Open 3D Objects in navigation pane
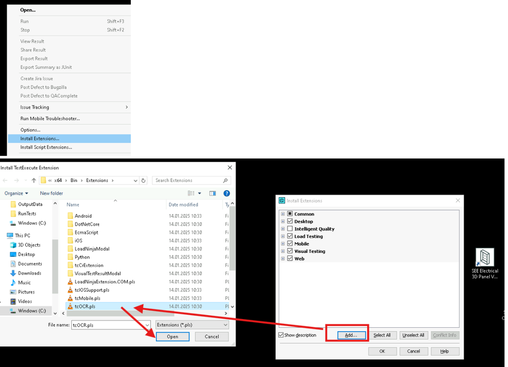The height and width of the screenshot is (367, 508). 29,245
